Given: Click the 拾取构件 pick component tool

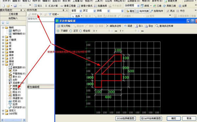Looking at the screenshot, I should tap(157, 11).
